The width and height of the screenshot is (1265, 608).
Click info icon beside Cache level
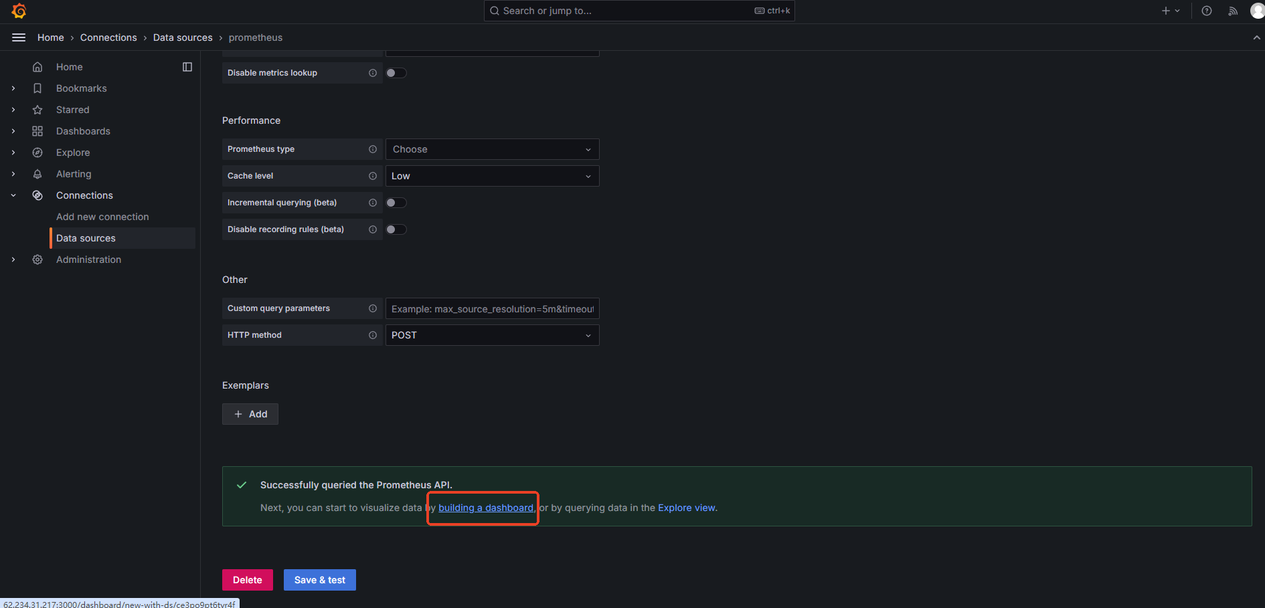tap(373, 176)
